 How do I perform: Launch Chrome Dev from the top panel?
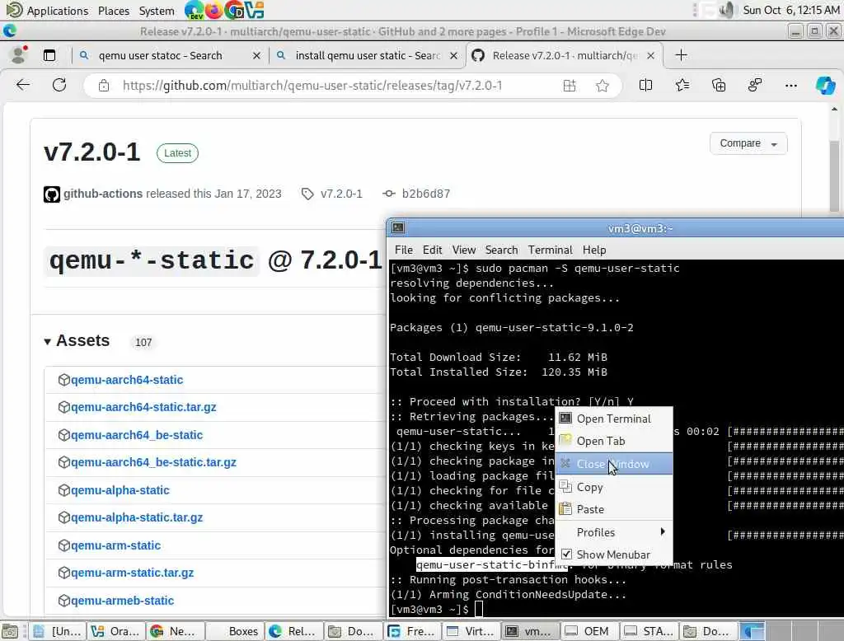[x=234, y=10]
